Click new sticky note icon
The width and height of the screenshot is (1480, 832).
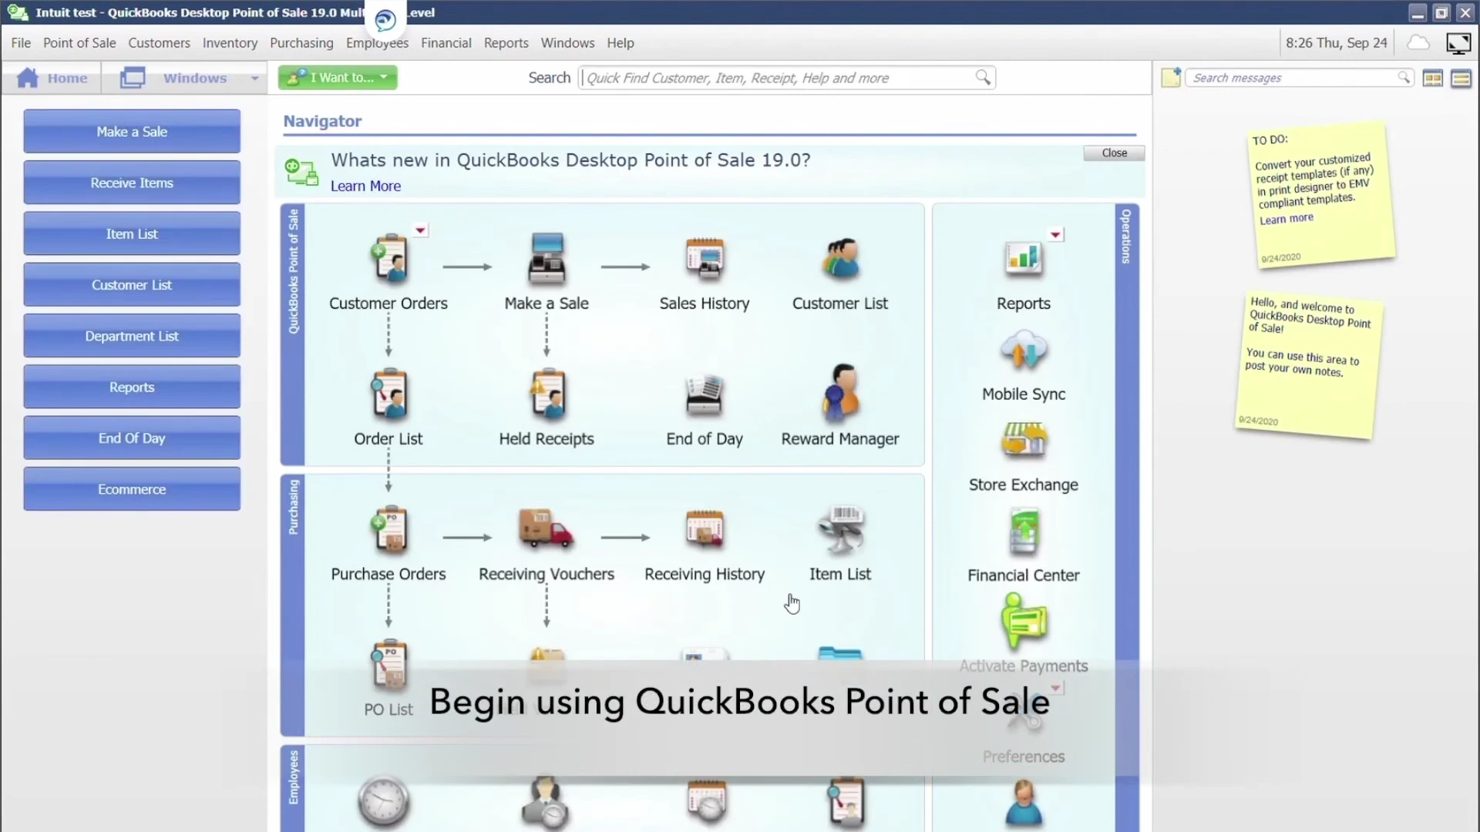(1171, 78)
